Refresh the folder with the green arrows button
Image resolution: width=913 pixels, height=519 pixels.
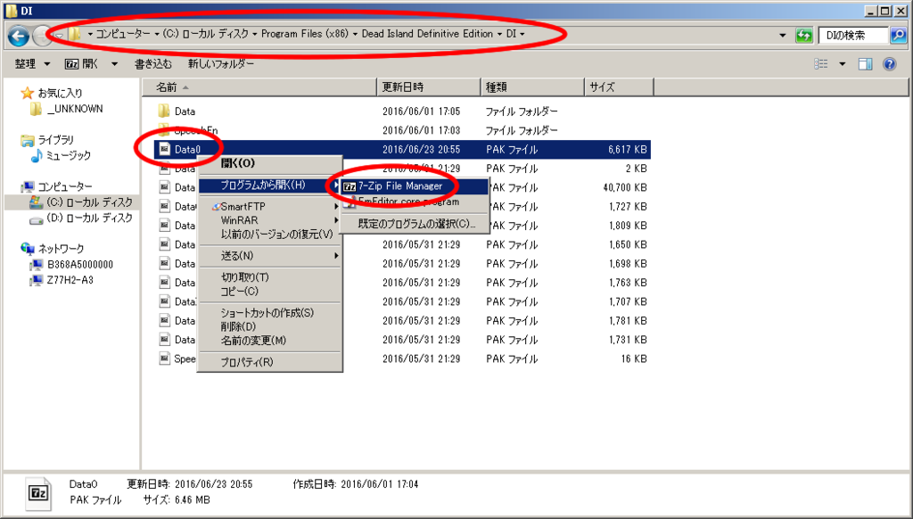pos(803,36)
